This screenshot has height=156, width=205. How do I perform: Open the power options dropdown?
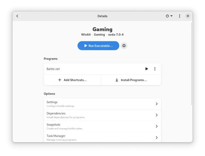(x=169, y=16)
